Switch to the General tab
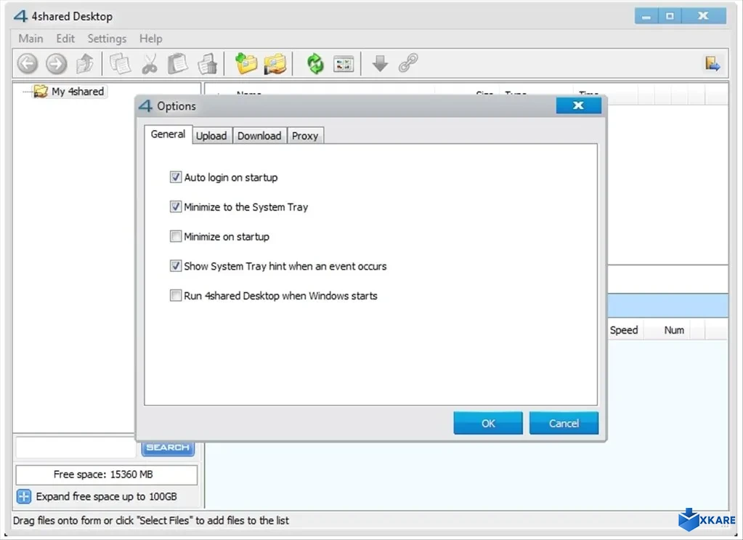This screenshot has width=743, height=540. (168, 134)
